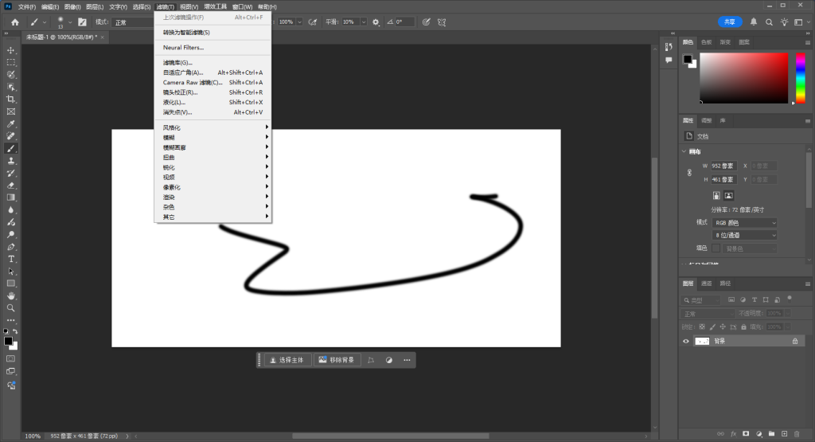Select the Zoom tool in toolbox
Screen dimensions: 815x442
click(x=11, y=307)
